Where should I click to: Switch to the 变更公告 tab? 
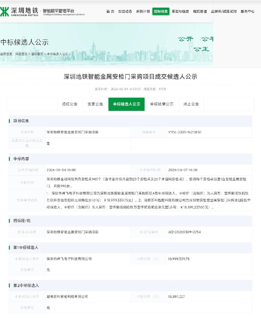pyautogui.click(x=95, y=104)
